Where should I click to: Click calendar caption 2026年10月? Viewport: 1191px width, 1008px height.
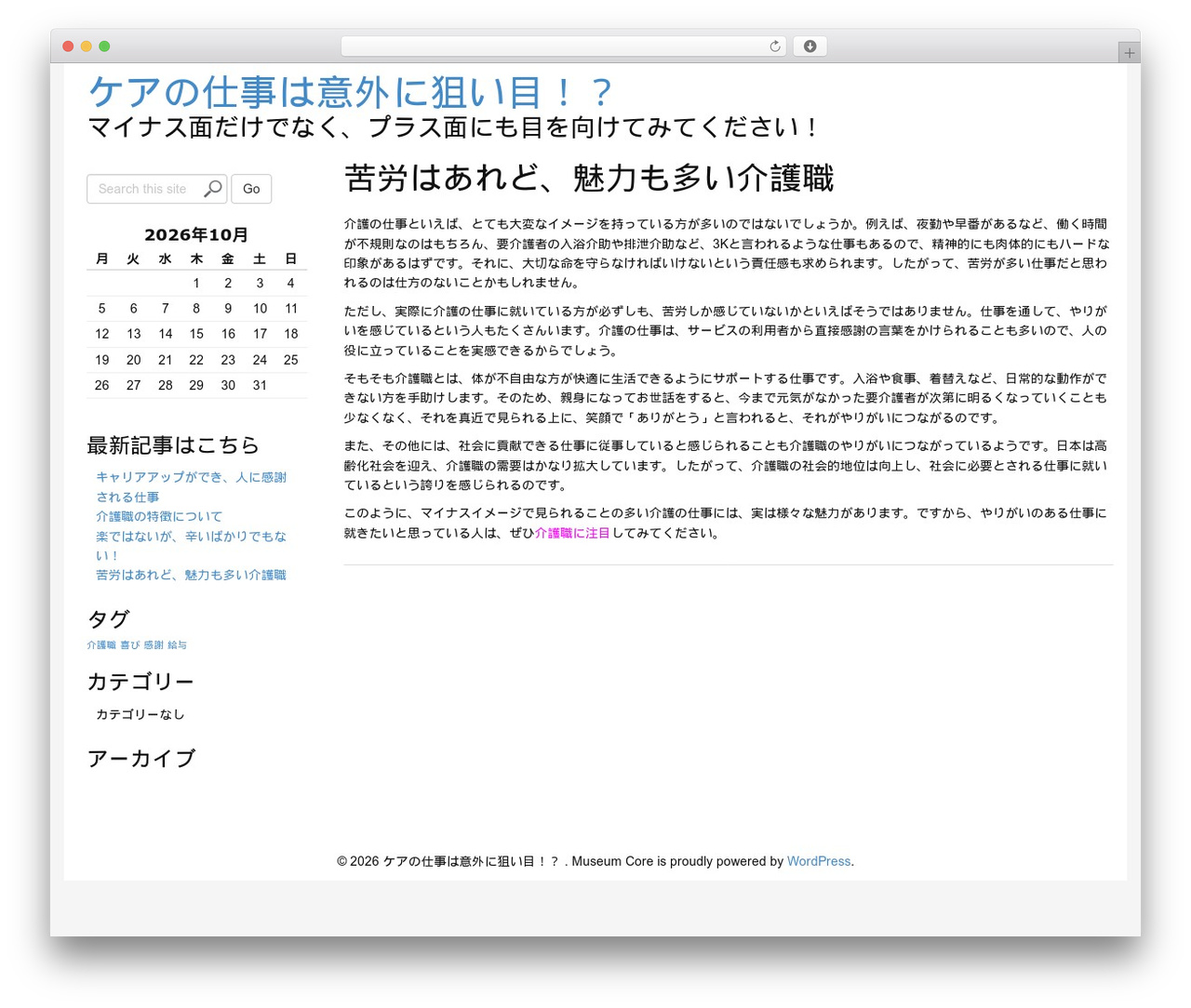[x=196, y=234]
